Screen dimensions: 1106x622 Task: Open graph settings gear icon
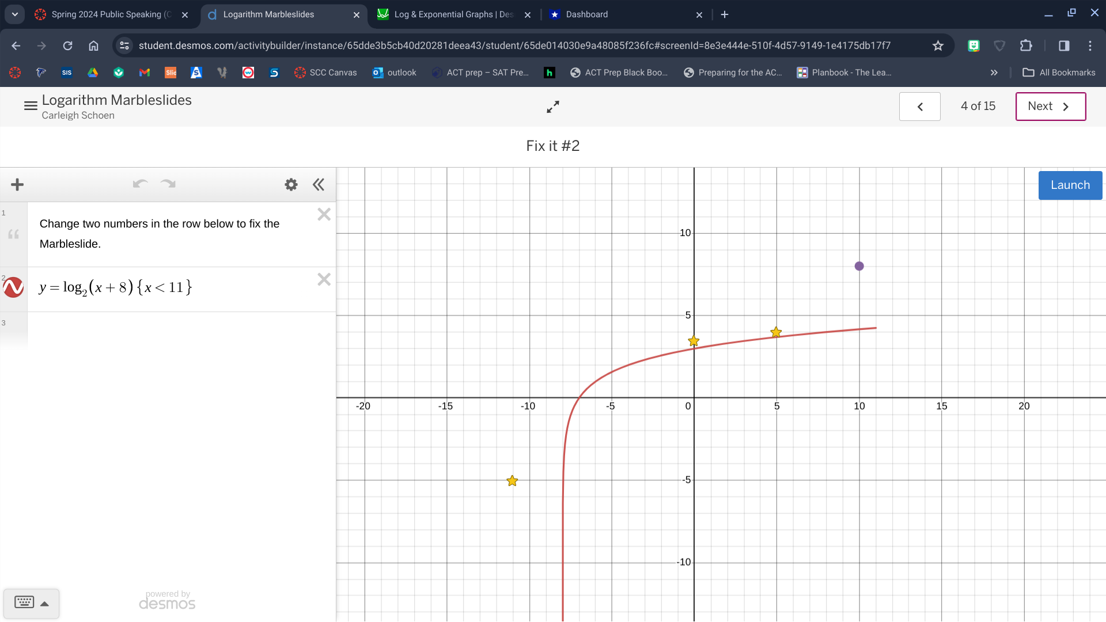[x=291, y=184]
